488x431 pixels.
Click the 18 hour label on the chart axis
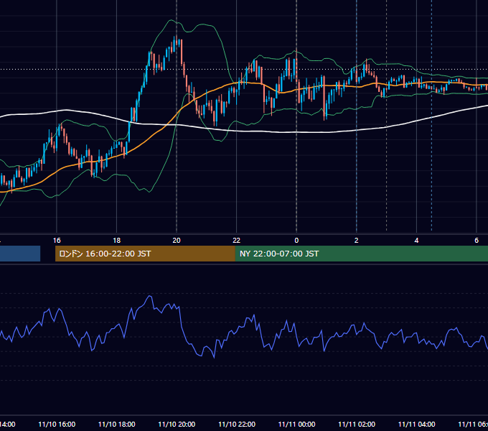coord(117,241)
